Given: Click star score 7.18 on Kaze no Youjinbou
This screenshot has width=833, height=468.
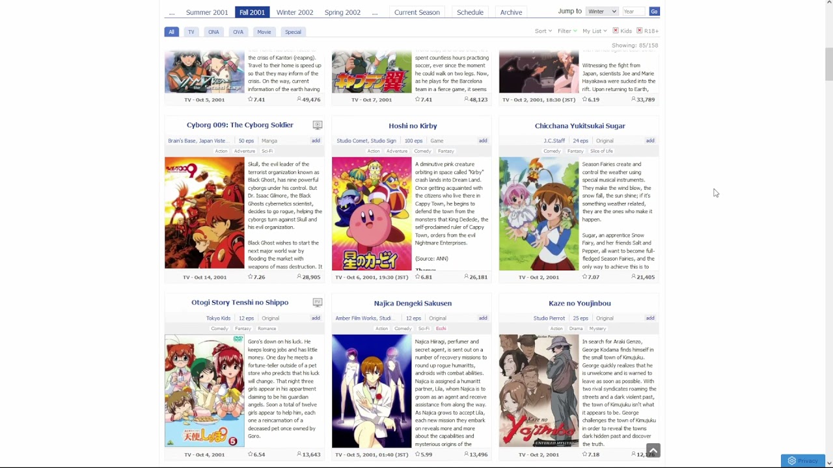Looking at the screenshot, I should (591, 454).
